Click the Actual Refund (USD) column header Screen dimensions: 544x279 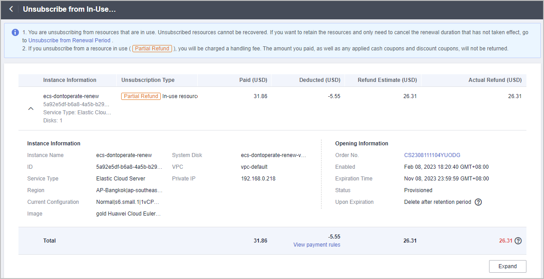pyautogui.click(x=495, y=80)
